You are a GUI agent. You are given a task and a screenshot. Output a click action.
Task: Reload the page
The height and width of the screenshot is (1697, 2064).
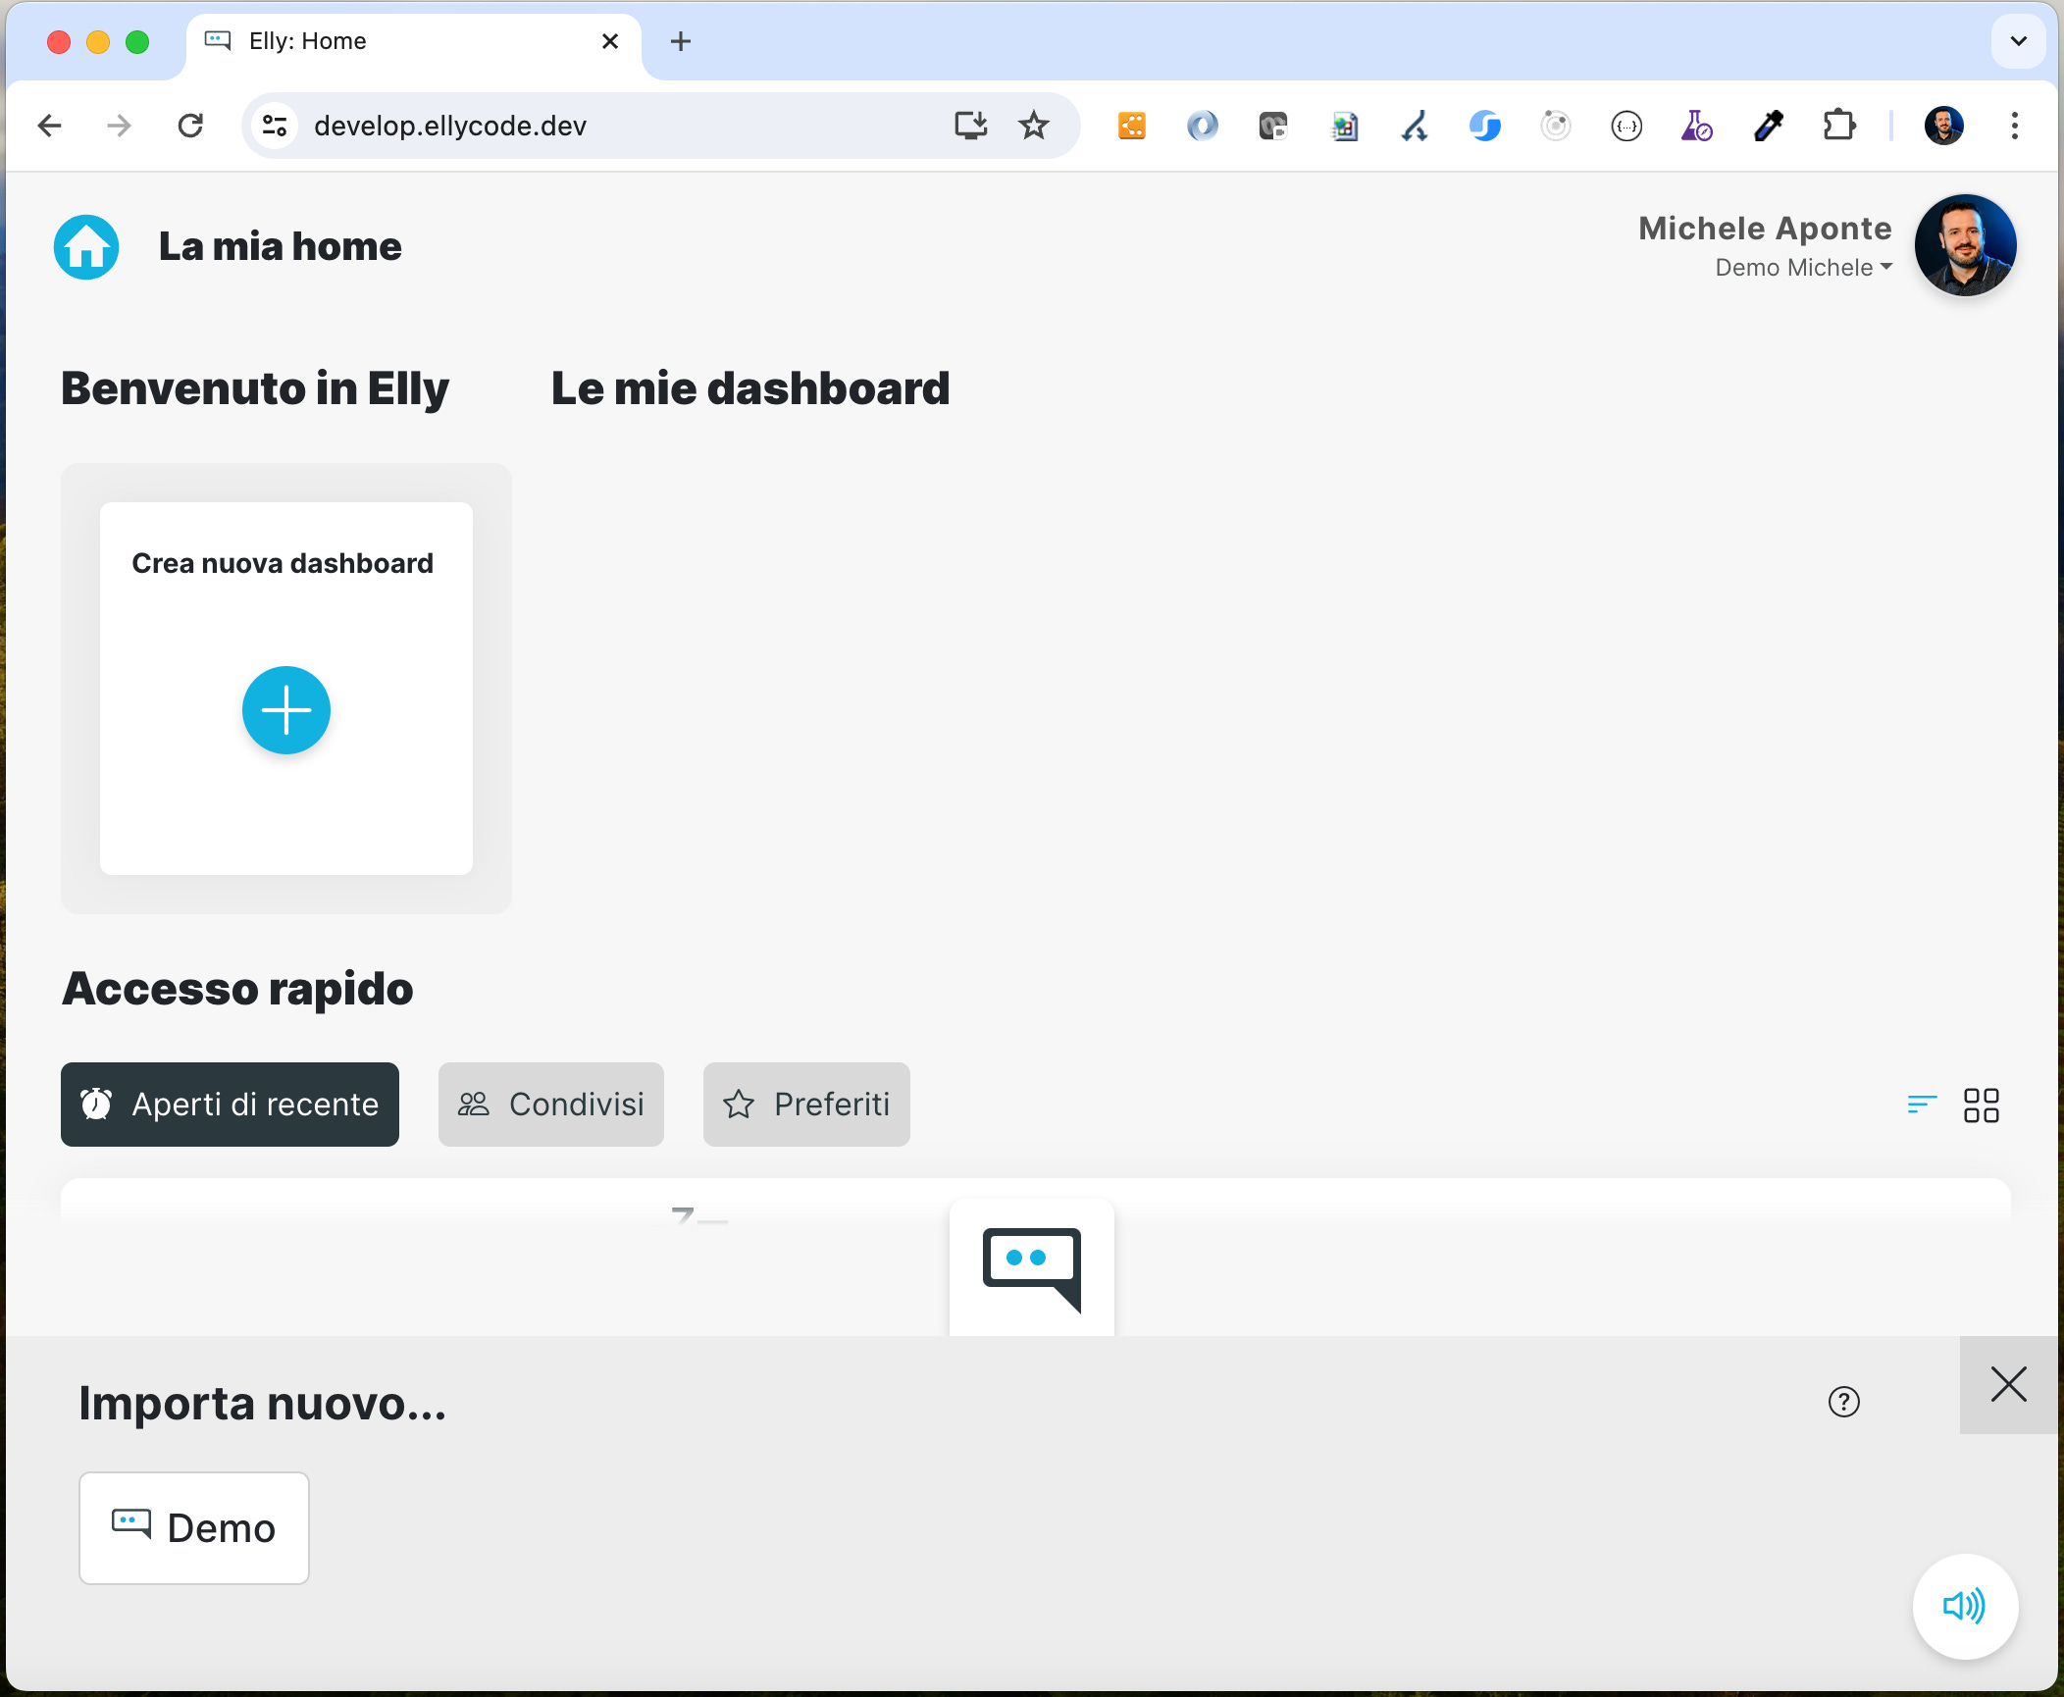[190, 126]
